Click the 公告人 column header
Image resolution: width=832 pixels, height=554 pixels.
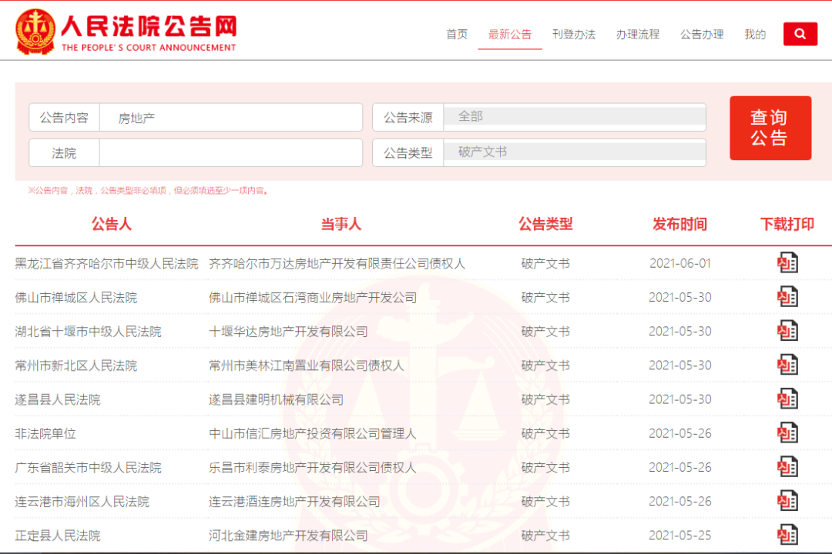tap(112, 224)
